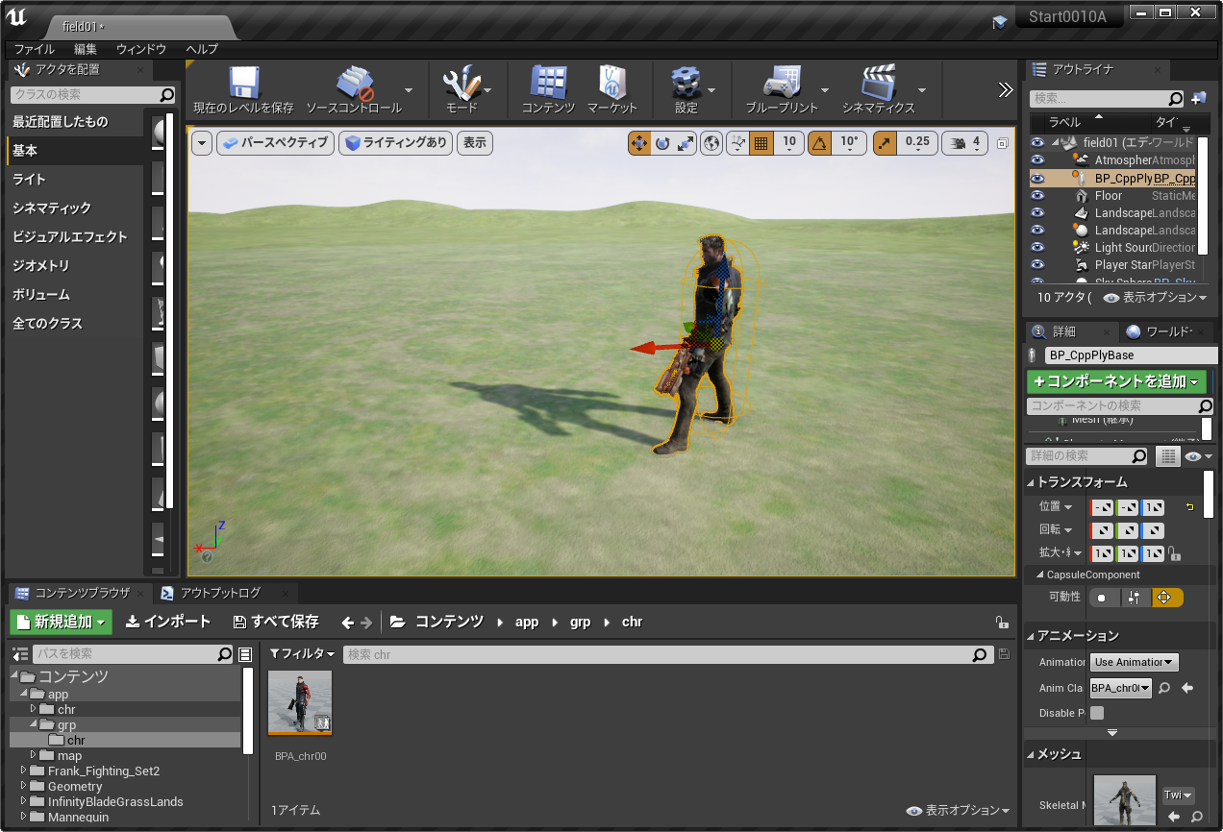Click the outliner search magnifier icon
Screen dimensions: 1223x832
(1176, 98)
